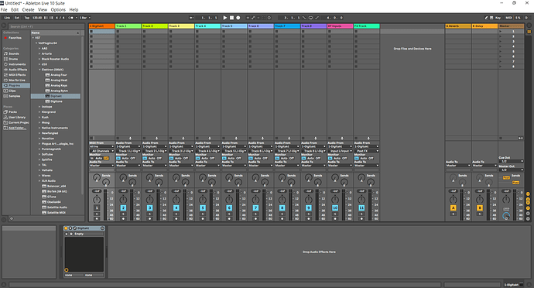
Task: Deactivate track 8 with its activator
Action: pos(282,208)
